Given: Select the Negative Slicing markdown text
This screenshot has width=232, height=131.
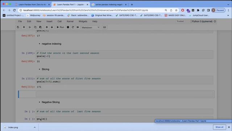Looking at the screenshot, I should (51, 102).
